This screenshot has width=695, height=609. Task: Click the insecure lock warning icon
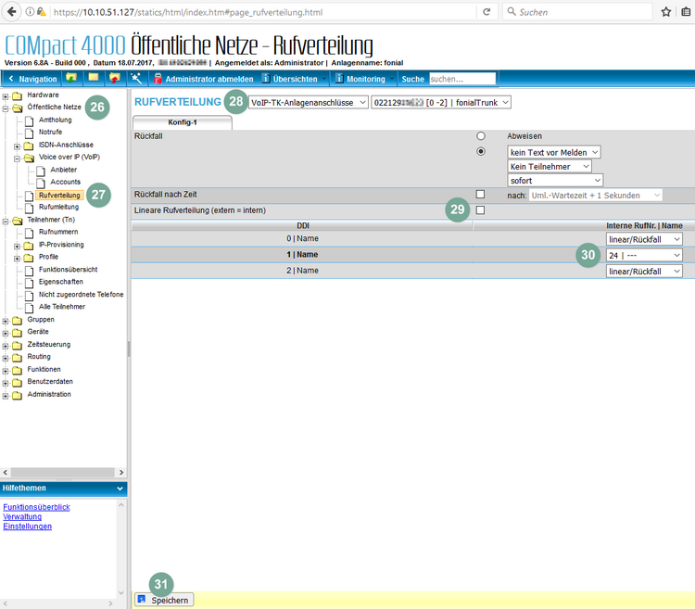(x=41, y=12)
